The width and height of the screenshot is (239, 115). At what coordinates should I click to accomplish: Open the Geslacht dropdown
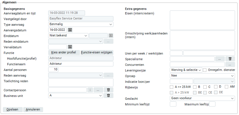(x=202, y=98)
